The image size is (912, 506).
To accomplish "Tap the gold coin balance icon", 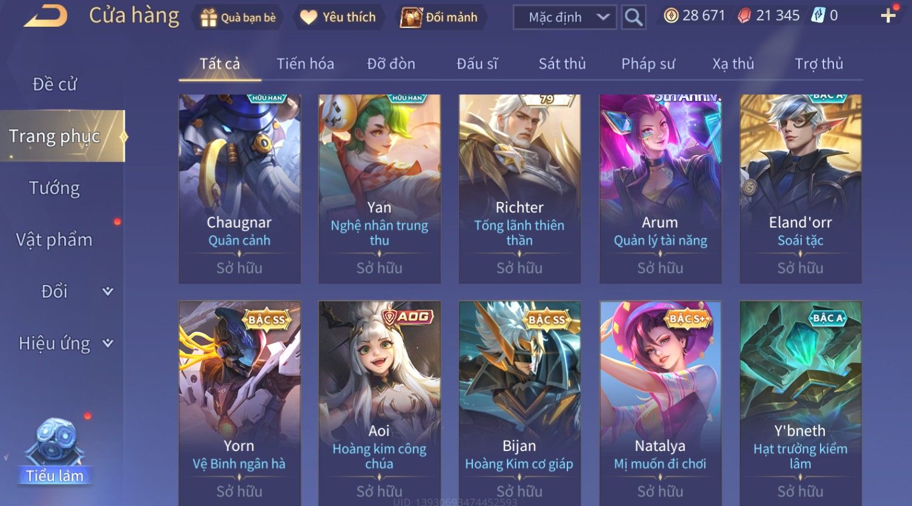I will (671, 15).
